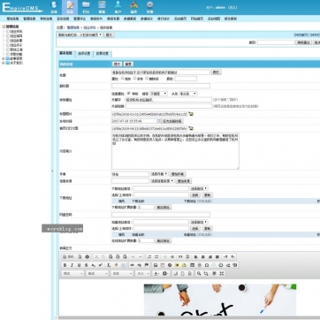Click the Add Author button

(178, 174)
